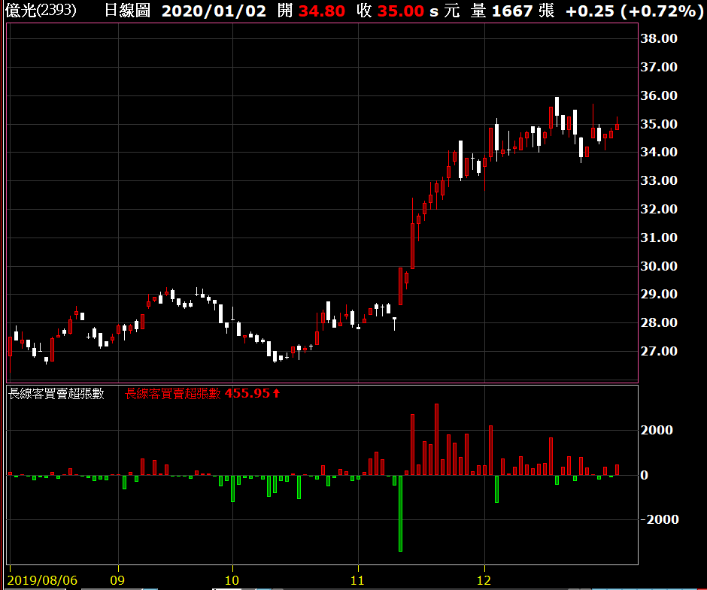707x590 pixels.
Task: Select the closing price 35.00
Action: (400, 11)
